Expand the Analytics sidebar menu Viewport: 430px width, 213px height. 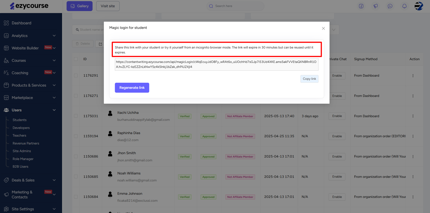(54, 36)
